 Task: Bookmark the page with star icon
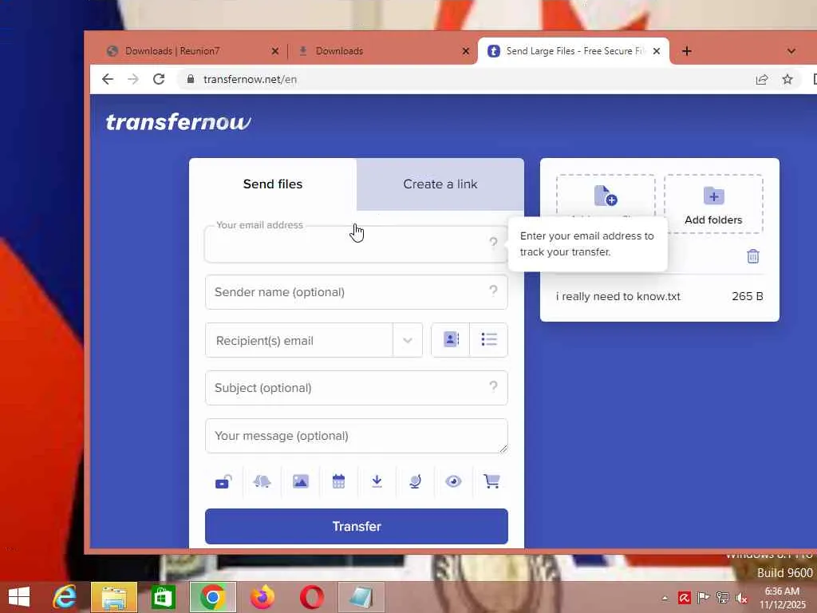click(x=787, y=79)
